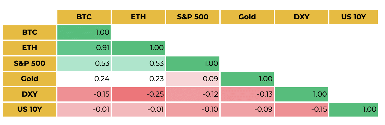The image size is (385, 125).
Task: Click the DXY row label
Action: tap(30, 94)
